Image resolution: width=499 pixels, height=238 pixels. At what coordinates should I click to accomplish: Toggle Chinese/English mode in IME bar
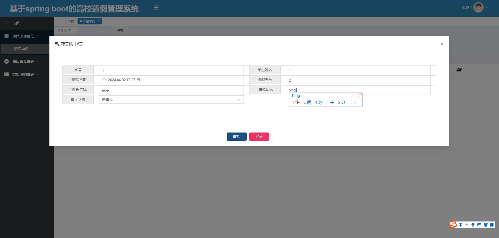(x=460, y=225)
